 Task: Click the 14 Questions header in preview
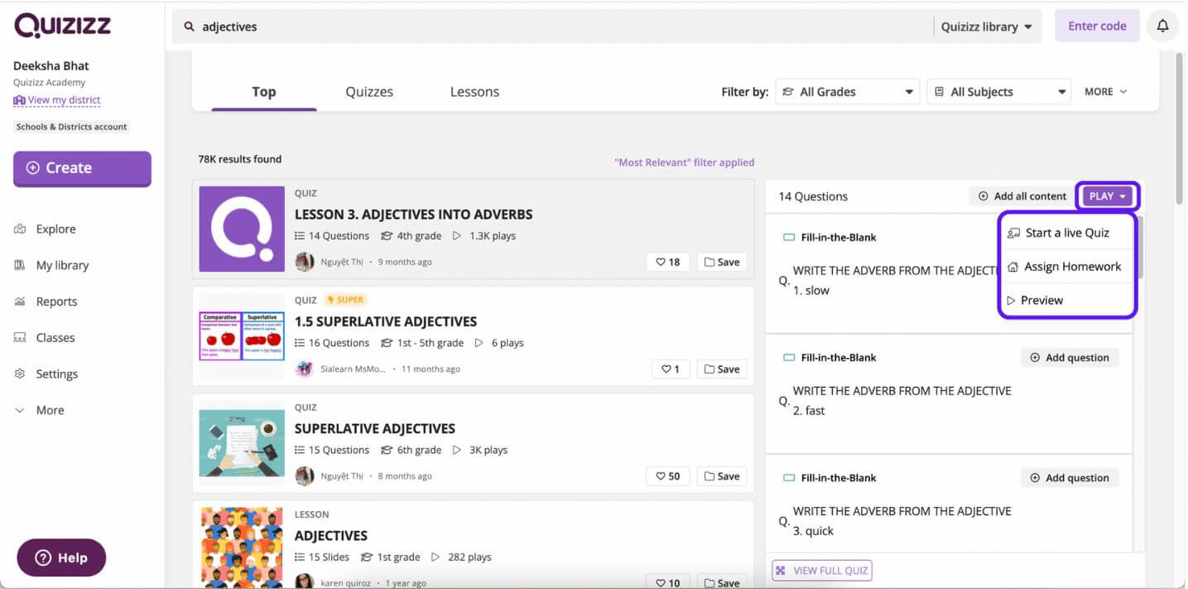point(813,196)
